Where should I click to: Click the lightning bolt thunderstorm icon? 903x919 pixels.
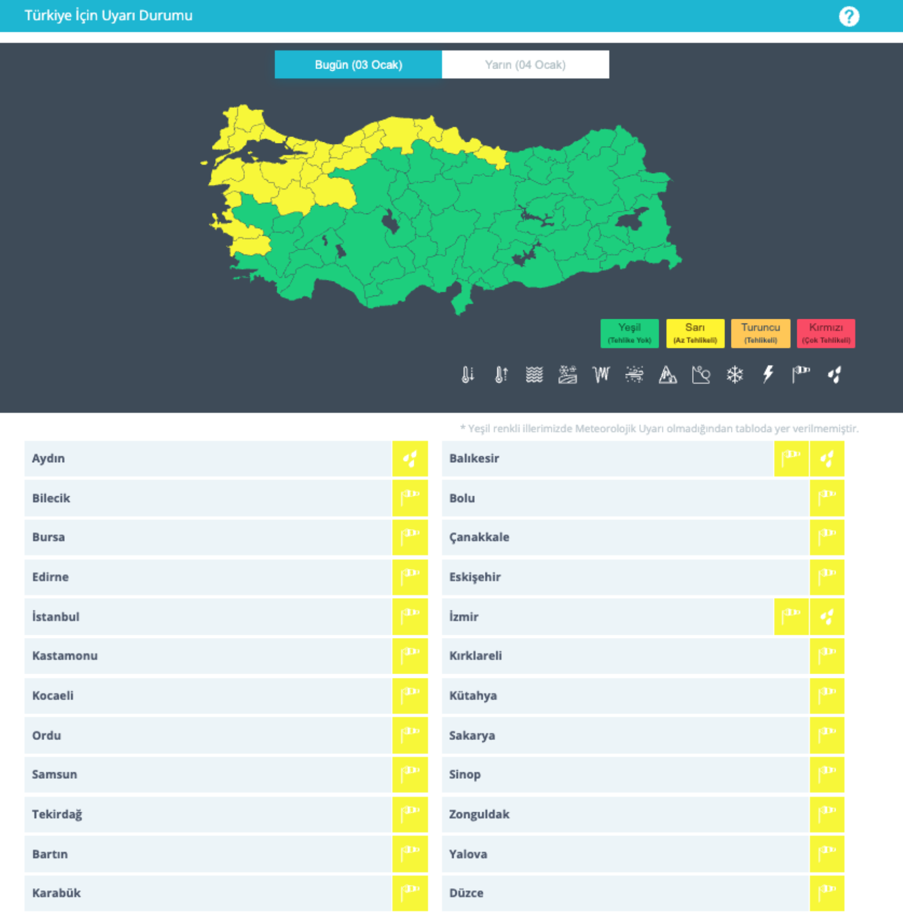tap(768, 375)
